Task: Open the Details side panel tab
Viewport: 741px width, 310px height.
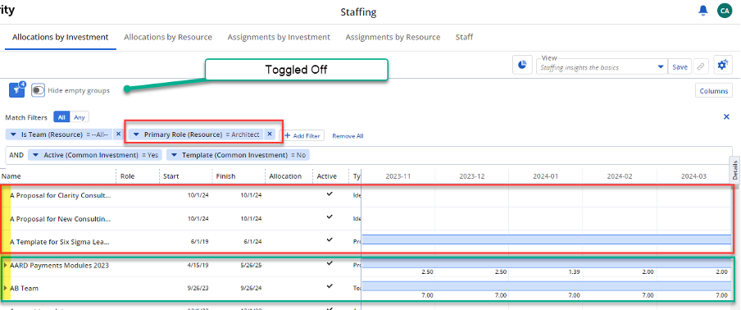Action: [735, 169]
